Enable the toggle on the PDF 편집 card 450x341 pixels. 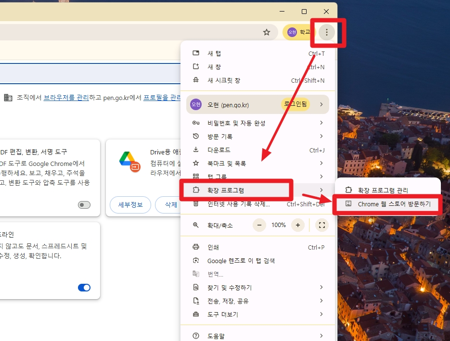pyautogui.click(x=84, y=204)
